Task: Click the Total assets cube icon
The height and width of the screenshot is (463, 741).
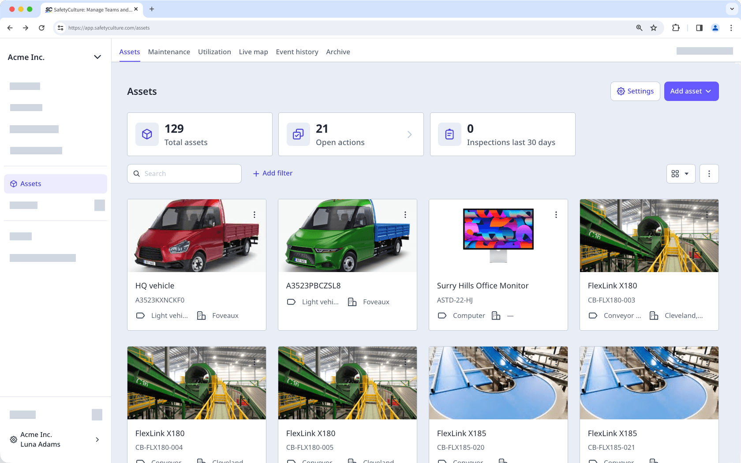Action: (147, 134)
